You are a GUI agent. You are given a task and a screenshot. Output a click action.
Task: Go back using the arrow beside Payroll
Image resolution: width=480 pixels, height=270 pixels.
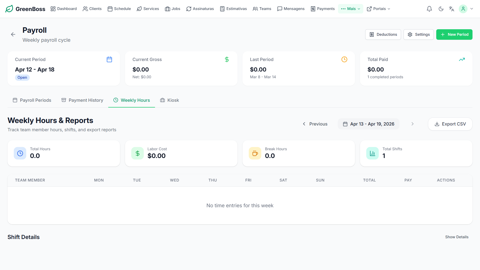13,34
